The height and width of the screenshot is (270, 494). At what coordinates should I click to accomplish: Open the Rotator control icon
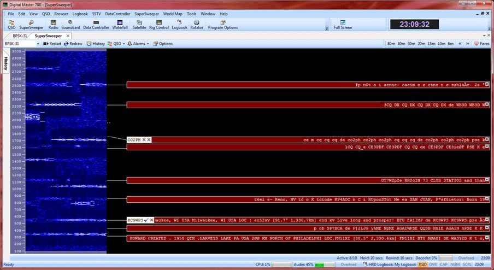197,25
